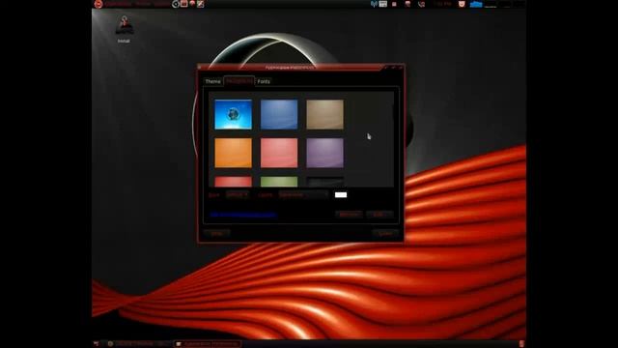
Task: Choose the pink wallpaper thumbnail
Action: pos(279,153)
